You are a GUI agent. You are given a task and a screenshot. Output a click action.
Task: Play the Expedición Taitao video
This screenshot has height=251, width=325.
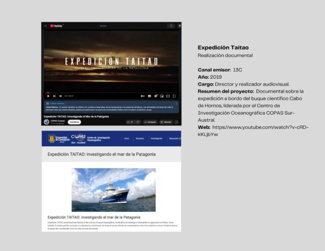point(48,96)
